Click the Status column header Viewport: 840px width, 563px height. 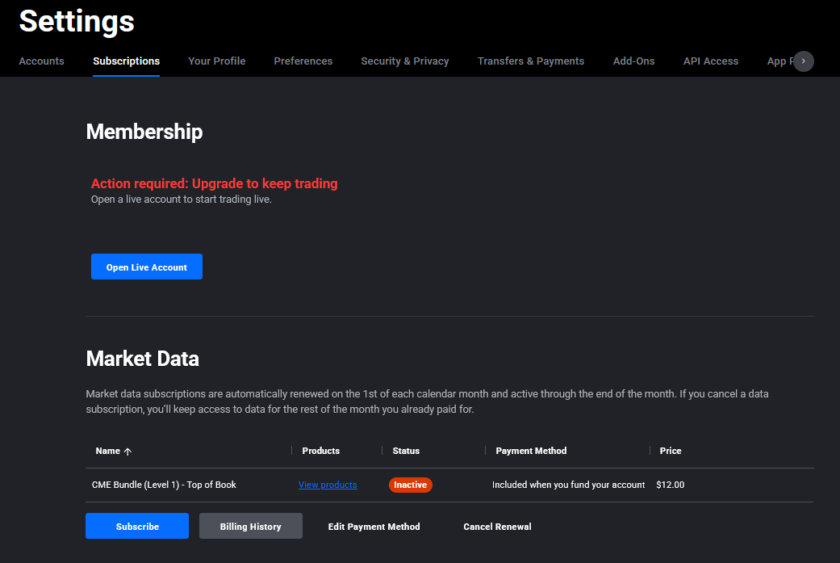click(406, 451)
